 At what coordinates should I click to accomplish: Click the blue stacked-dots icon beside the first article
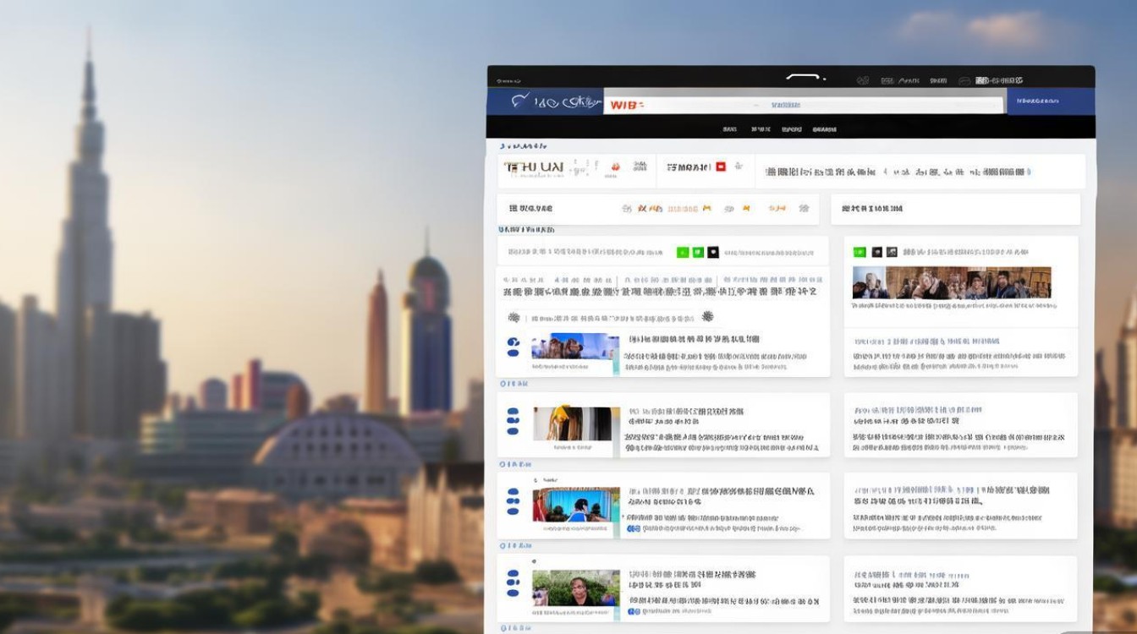pos(513,347)
